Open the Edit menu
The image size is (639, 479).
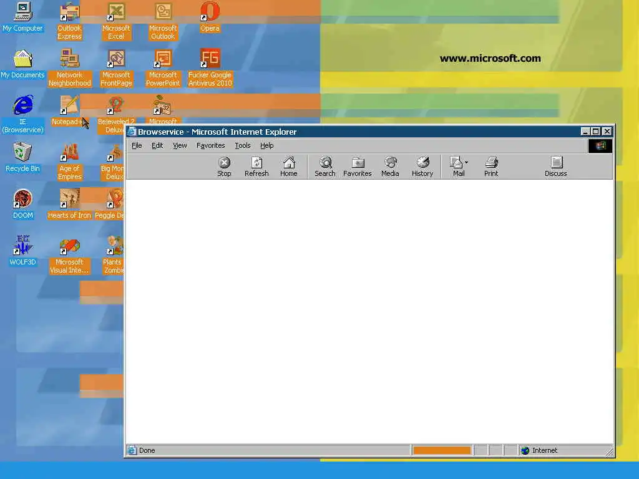157,145
